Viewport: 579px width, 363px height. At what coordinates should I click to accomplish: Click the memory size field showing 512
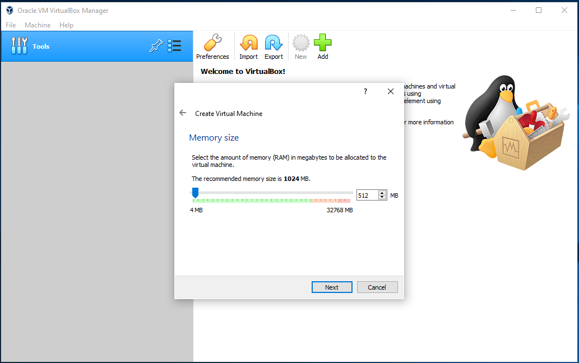pyautogui.click(x=367, y=196)
